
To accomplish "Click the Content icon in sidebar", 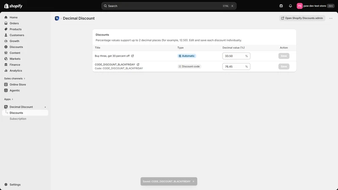I will (6, 53).
